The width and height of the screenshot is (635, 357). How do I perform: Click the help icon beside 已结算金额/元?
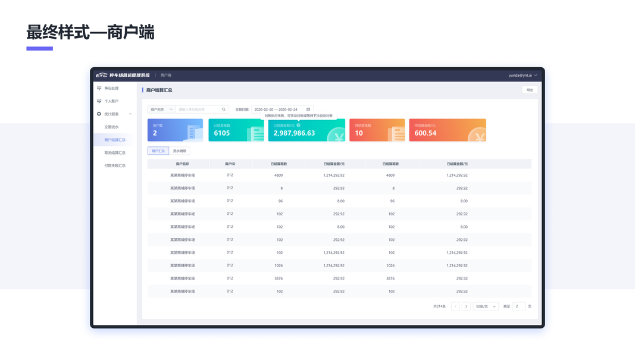(x=299, y=125)
